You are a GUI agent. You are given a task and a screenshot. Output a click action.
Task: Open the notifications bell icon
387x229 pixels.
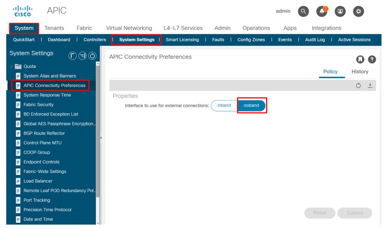point(322,11)
